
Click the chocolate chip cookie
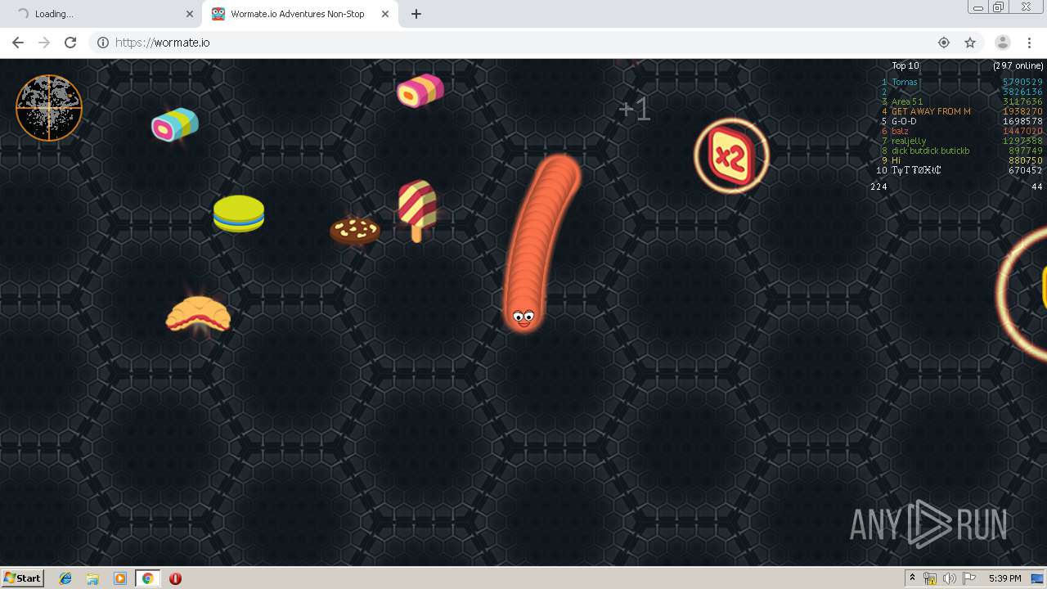click(355, 230)
